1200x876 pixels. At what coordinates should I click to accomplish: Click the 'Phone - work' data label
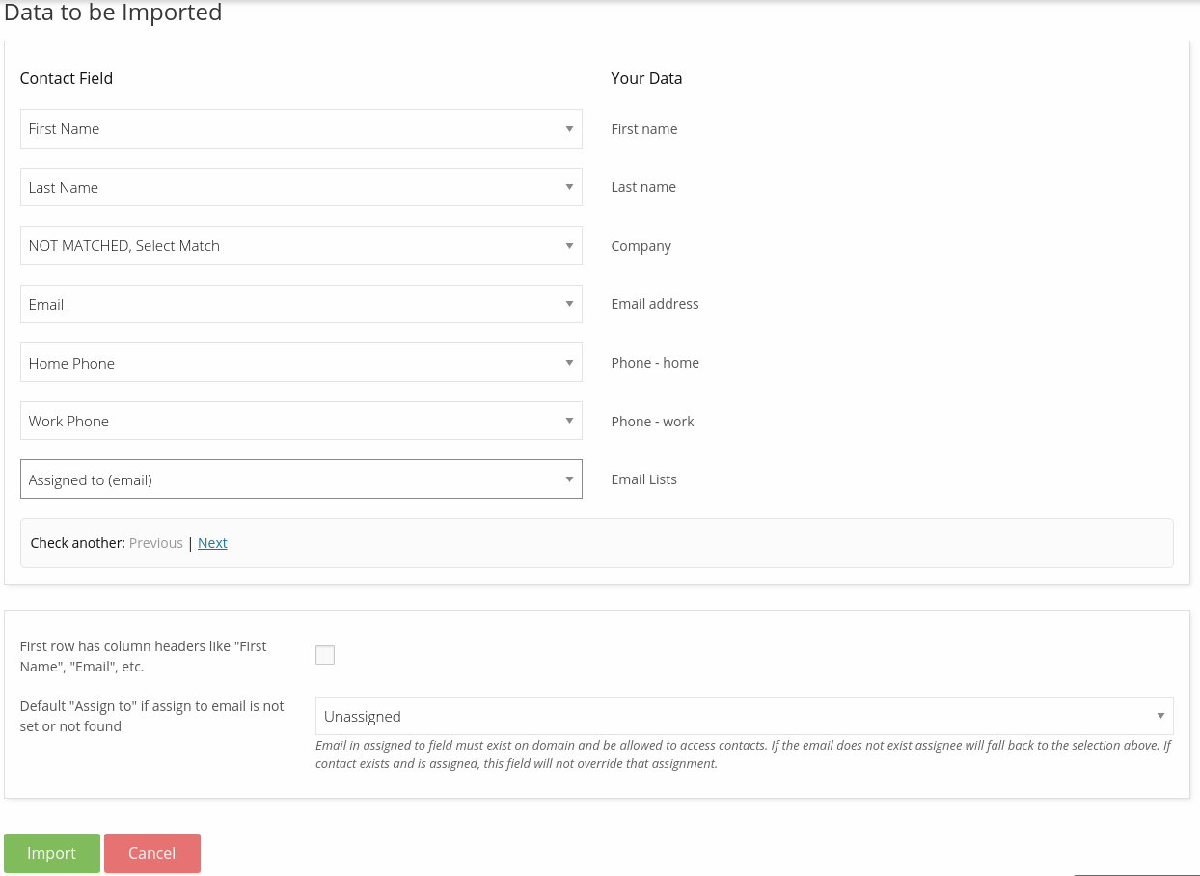[x=652, y=422]
